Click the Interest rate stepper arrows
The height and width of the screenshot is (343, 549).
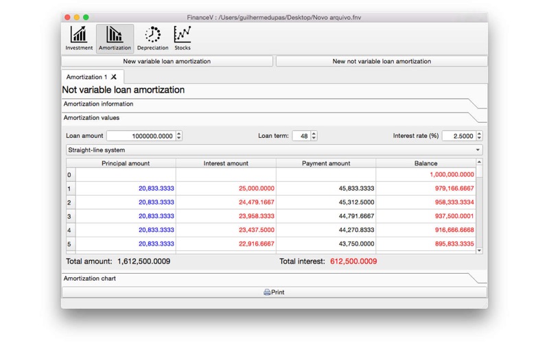click(x=479, y=136)
